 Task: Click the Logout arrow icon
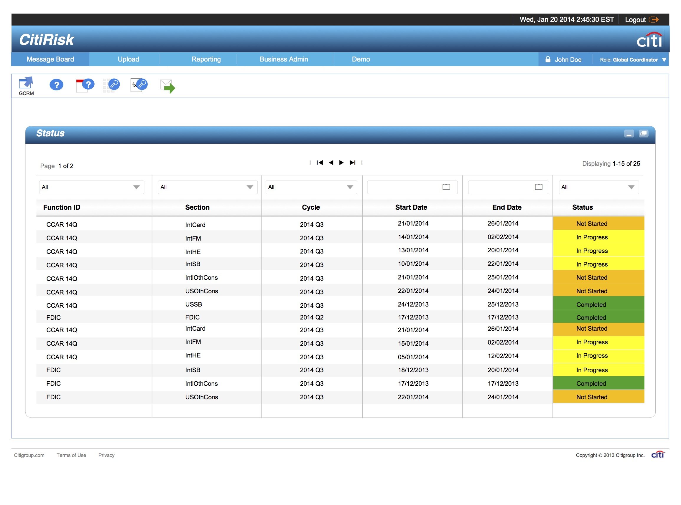[x=654, y=19]
